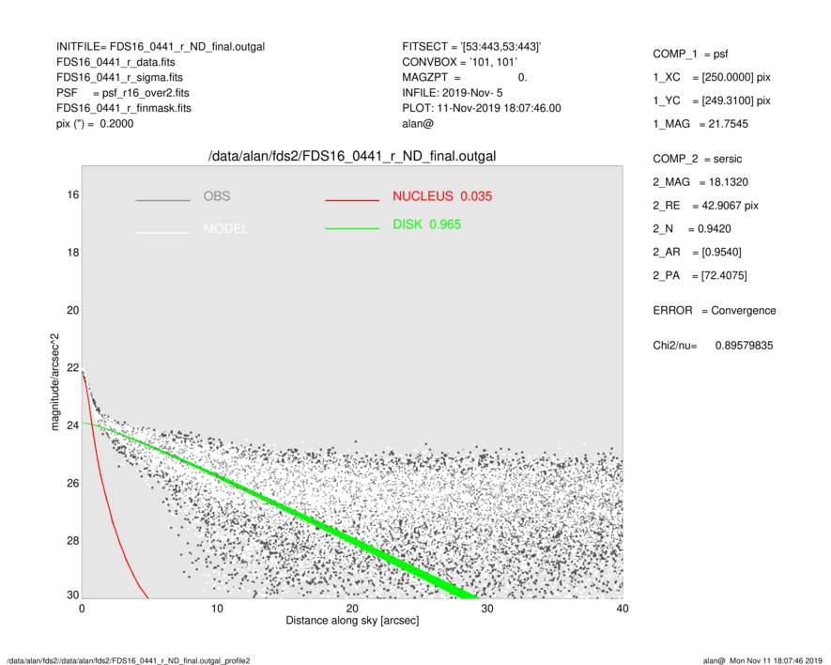This screenshot has width=831, height=665.
Task: Click the y-axis tick label 18
Action: point(72,253)
